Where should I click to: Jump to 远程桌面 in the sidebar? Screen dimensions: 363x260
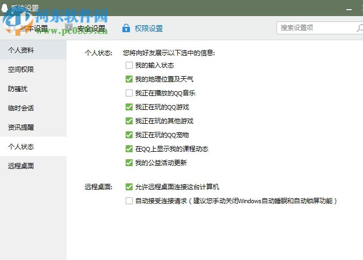click(33, 166)
